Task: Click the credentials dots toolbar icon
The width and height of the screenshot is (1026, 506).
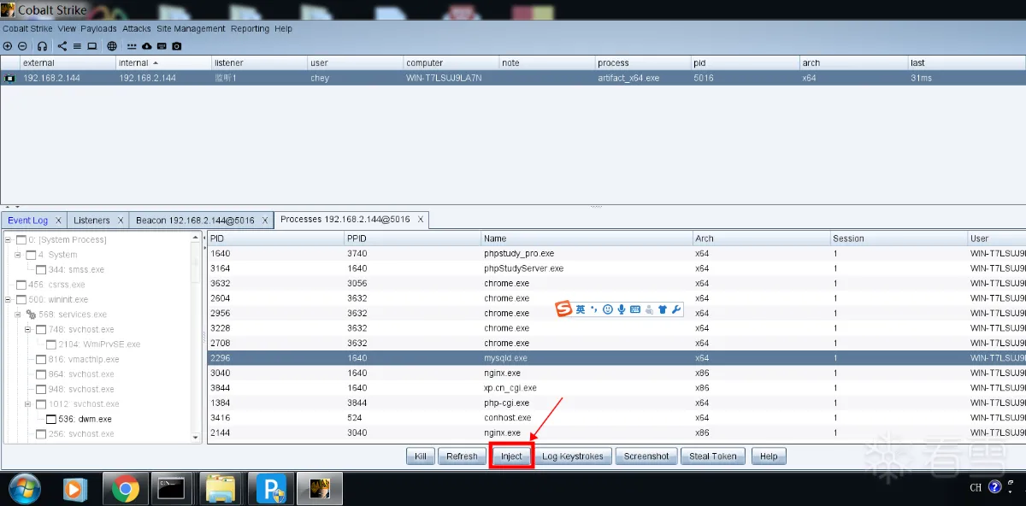Action: [x=132, y=45]
